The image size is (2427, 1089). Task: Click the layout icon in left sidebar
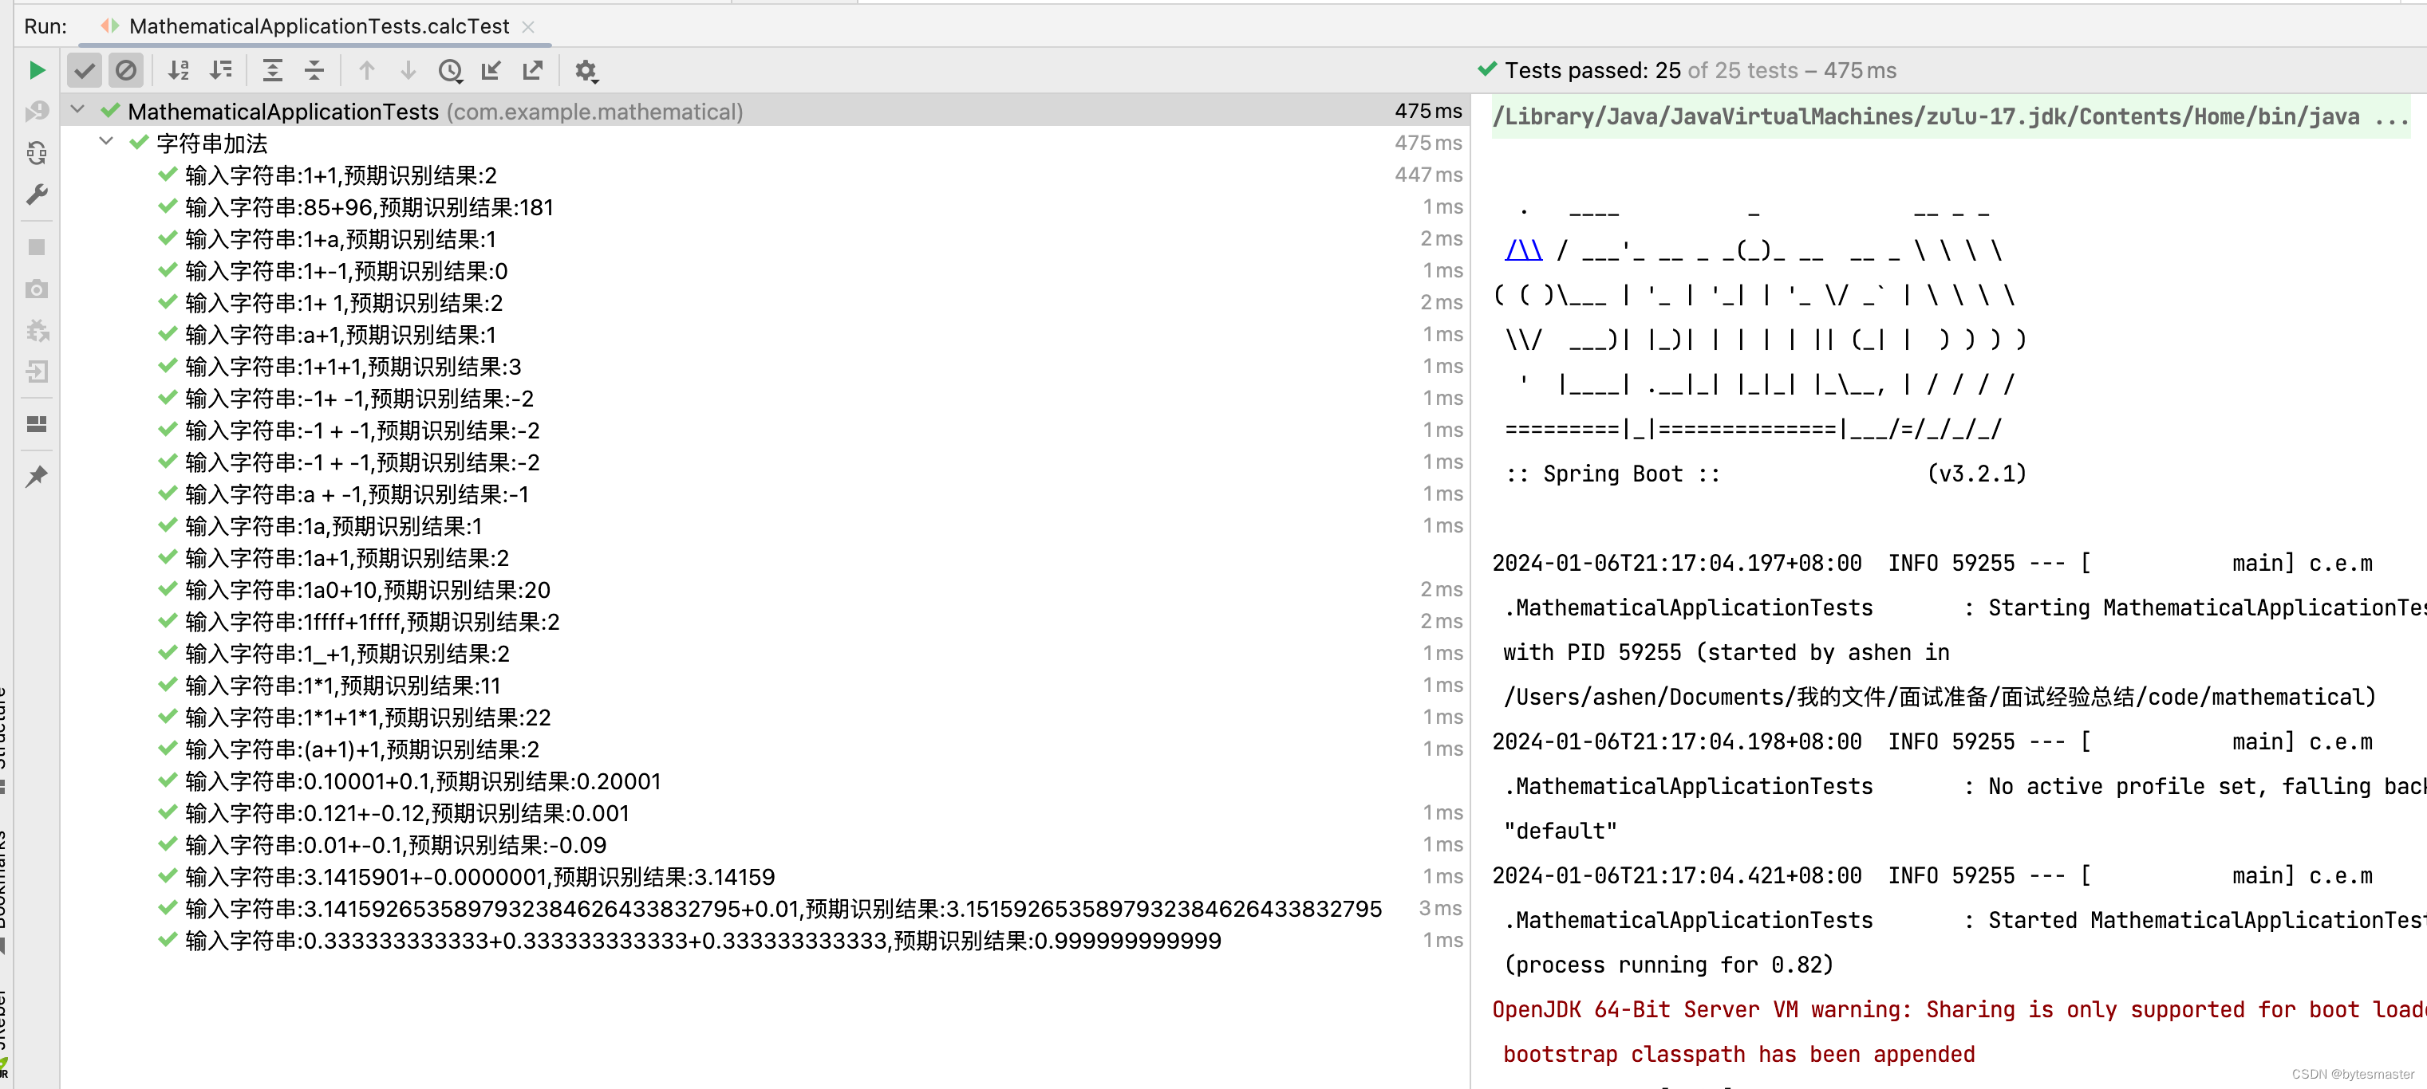pos(37,424)
